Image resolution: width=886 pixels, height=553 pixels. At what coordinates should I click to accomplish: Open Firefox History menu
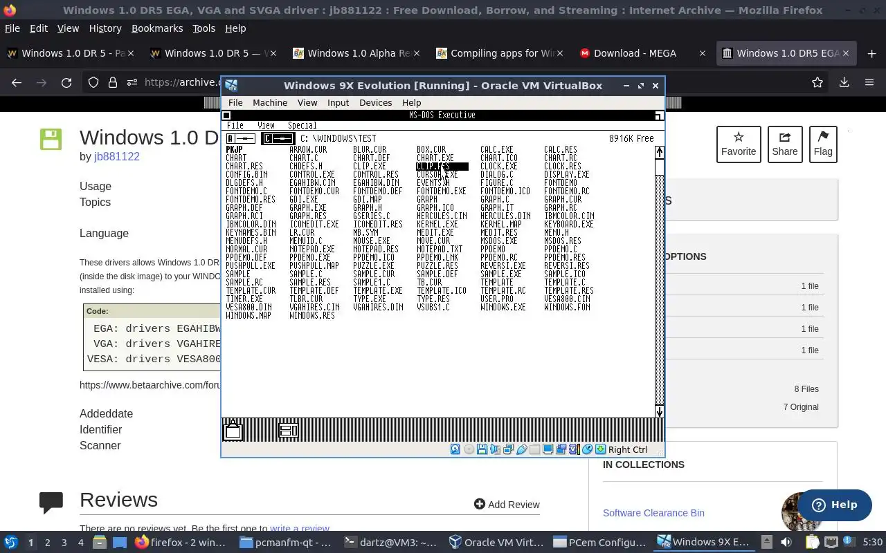(105, 28)
